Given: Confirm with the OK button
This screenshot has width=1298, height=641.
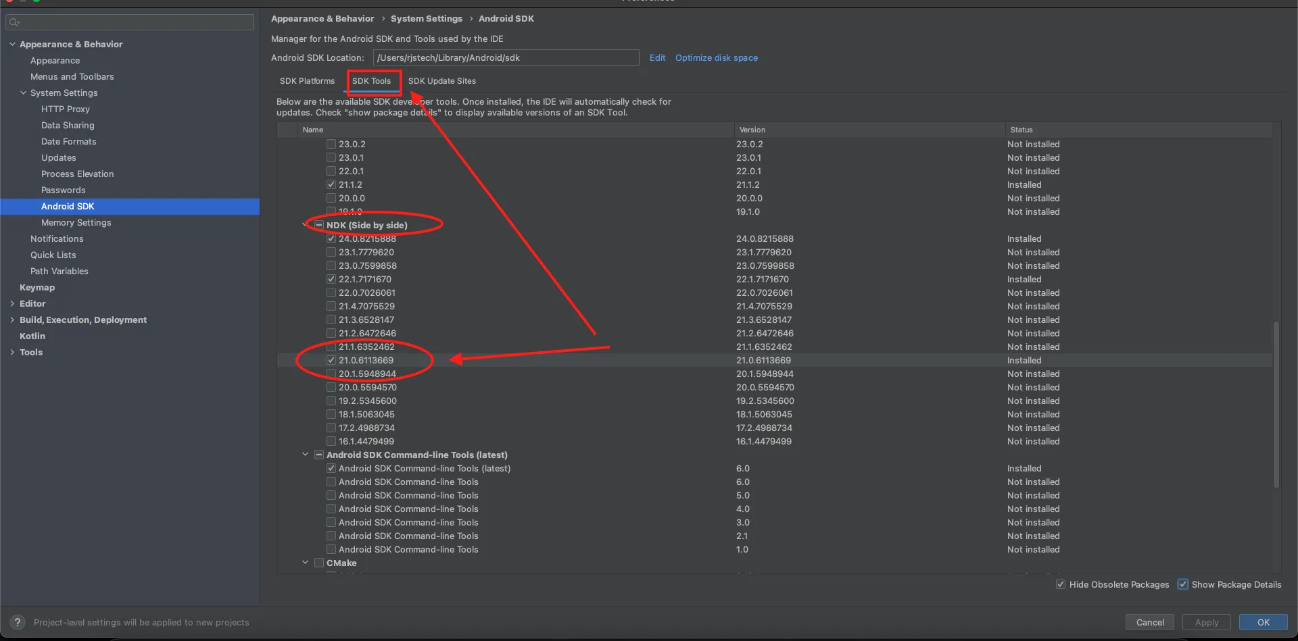Looking at the screenshot, I should 1264,622.
